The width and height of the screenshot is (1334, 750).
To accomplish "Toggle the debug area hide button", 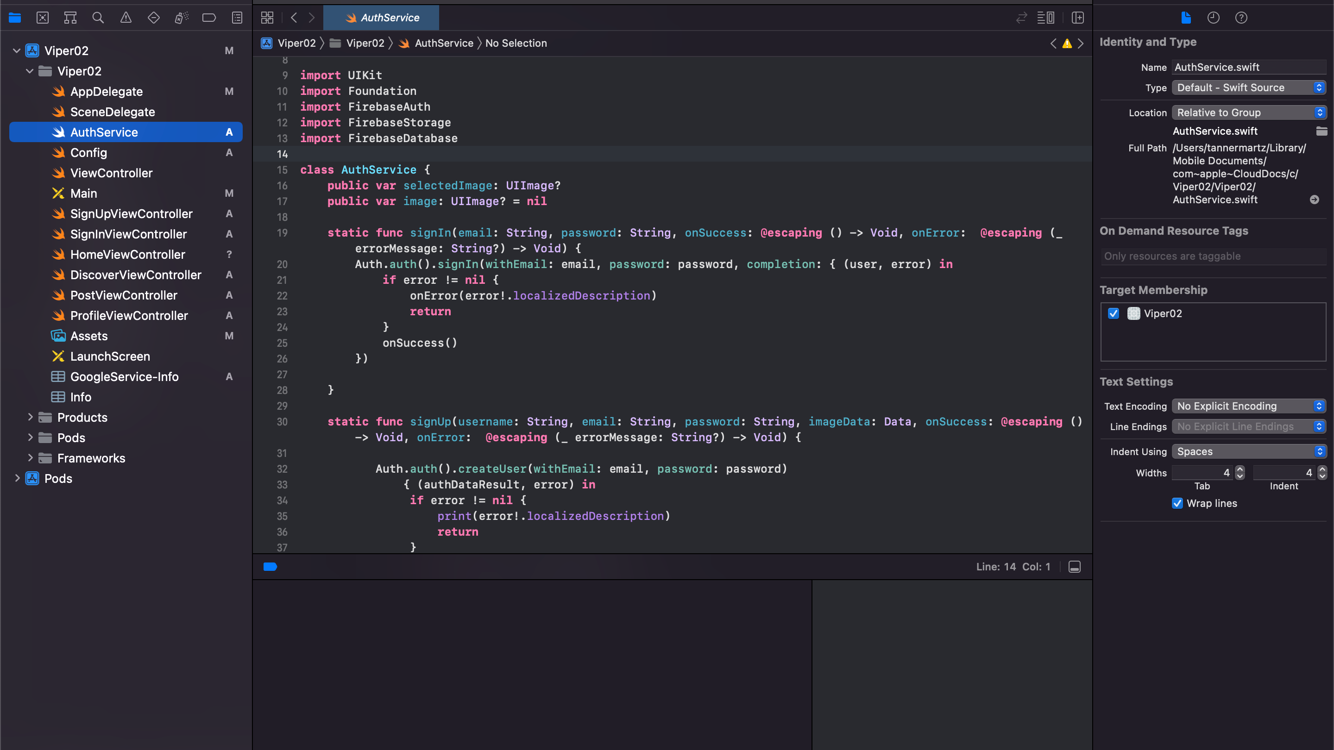I will pos(1075,567).
